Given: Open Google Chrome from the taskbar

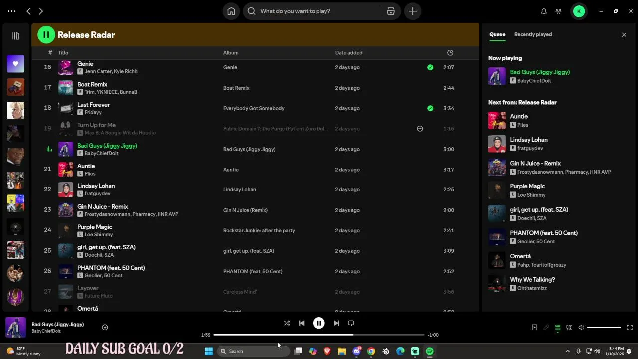Looking at the screenshot, I should click(371, 351).
